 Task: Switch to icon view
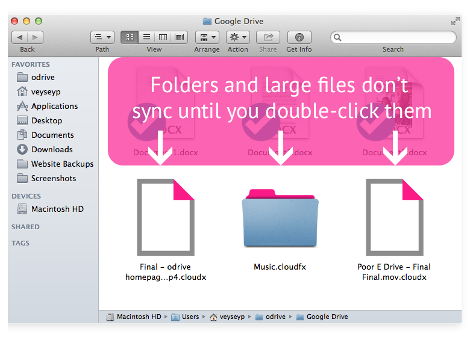(130, 37)
